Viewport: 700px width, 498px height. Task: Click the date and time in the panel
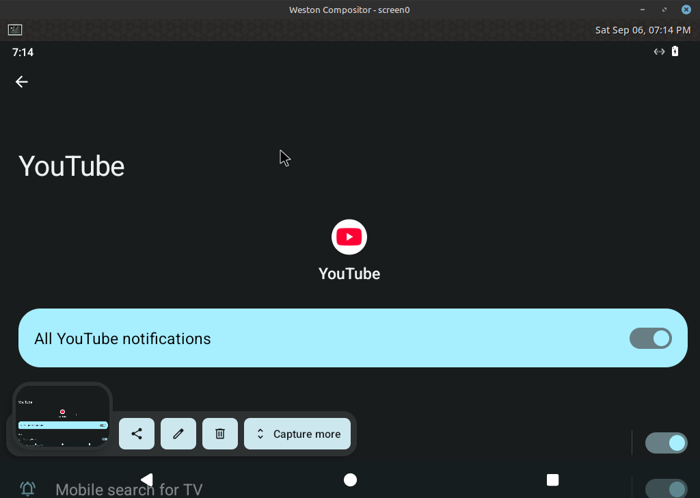pyautogui.click(x=643, y=30)
